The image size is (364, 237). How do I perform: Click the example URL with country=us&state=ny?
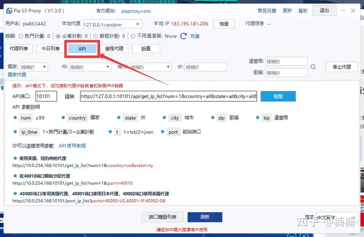[82, 166]
